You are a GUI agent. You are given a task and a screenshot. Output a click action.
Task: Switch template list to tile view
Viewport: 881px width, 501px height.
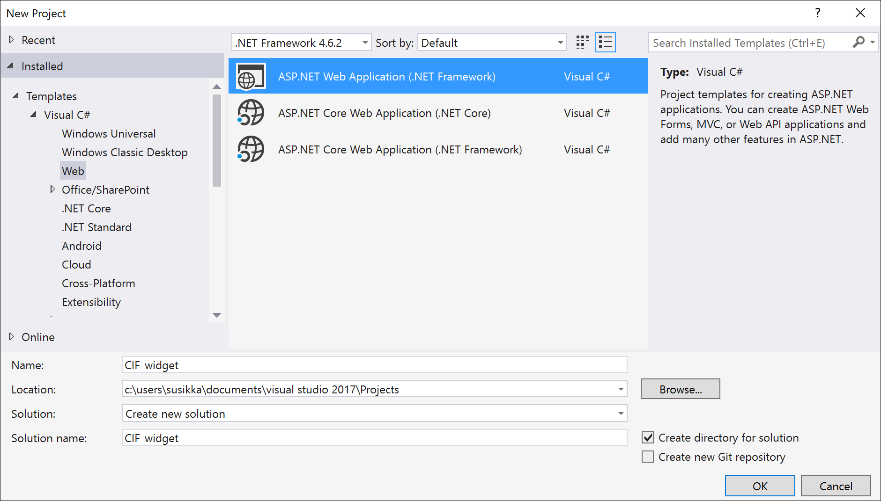582,42
